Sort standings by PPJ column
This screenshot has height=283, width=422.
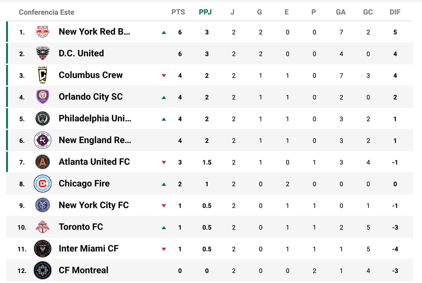[205, 12]
